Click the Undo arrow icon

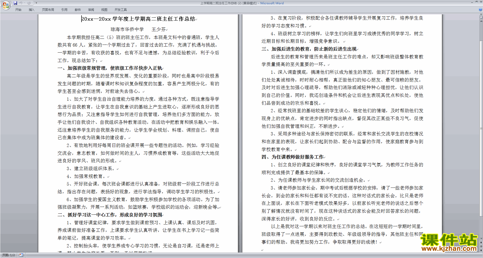(x=21, y=3)
